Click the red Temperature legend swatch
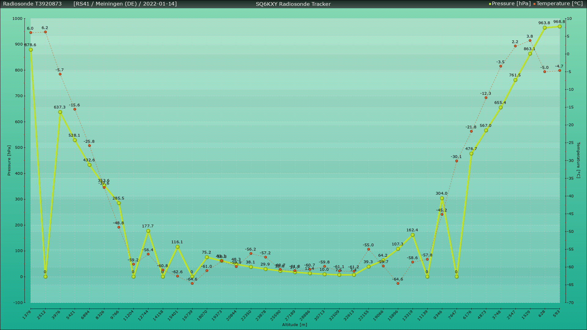587x330 pixels. pos(534,4)
